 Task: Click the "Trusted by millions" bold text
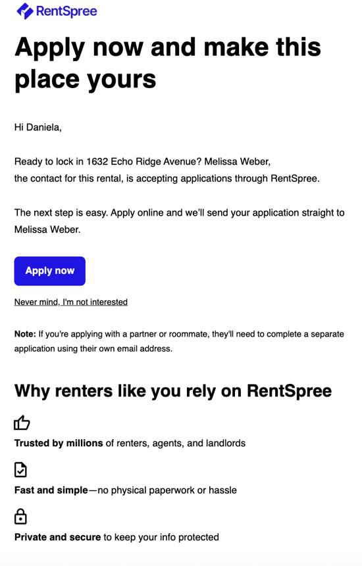coord(59,443)
